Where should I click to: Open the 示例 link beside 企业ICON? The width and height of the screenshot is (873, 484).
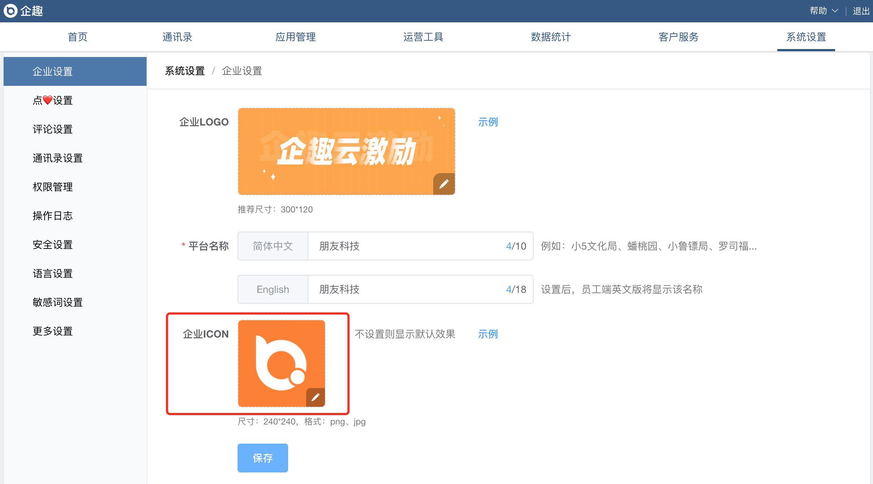[488, 334]
